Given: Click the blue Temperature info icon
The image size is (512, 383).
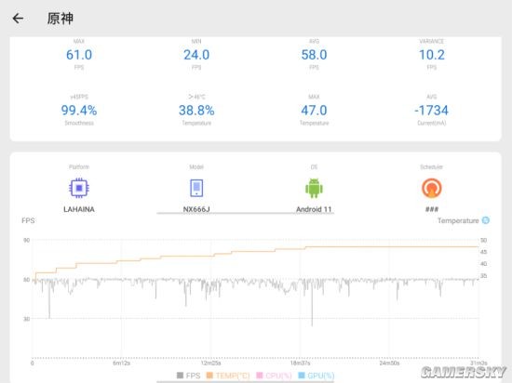Looking at the screenshot, I should [486, 220].
